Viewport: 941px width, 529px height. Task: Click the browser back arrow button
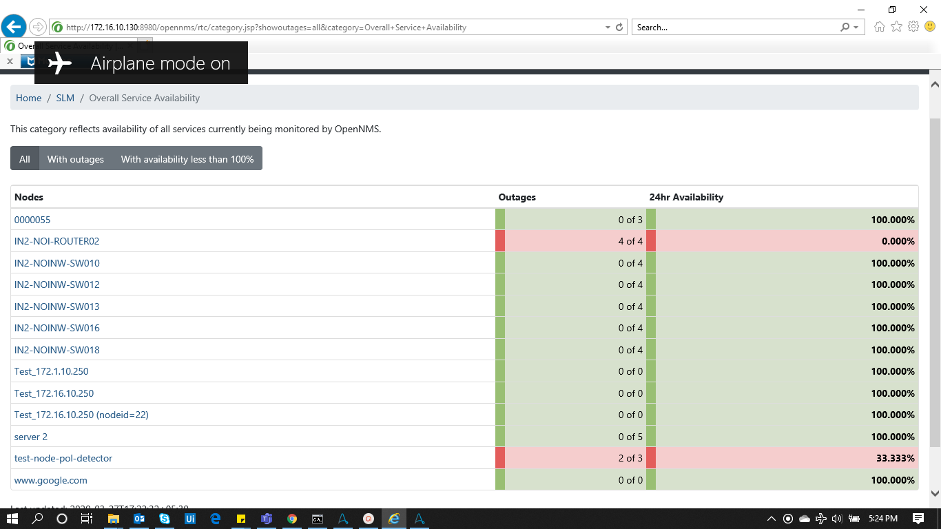[x=14, y=27]
